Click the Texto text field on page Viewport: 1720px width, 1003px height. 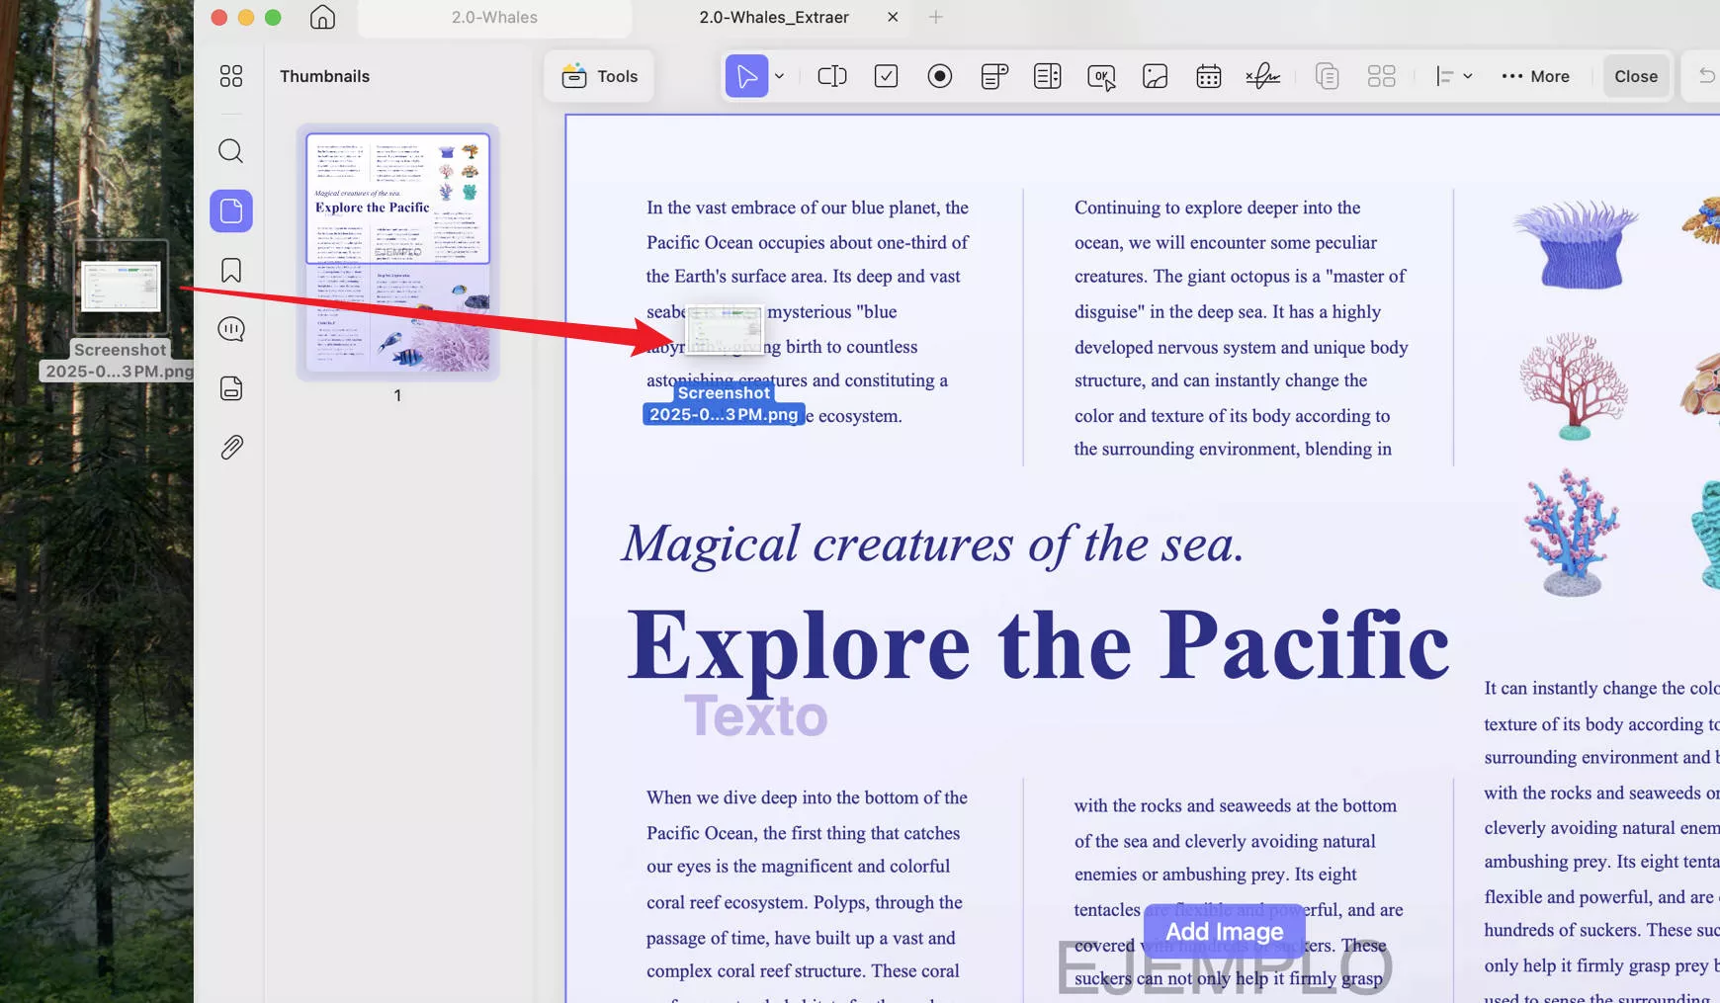(x=756, y=715)
